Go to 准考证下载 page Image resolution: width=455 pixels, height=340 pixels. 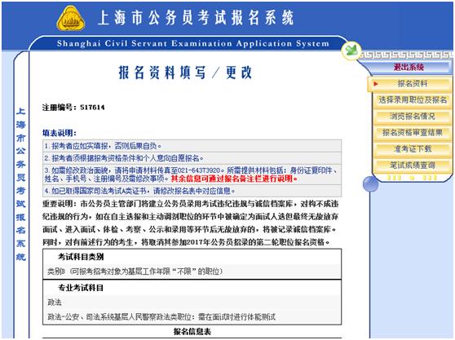[413, 149]
